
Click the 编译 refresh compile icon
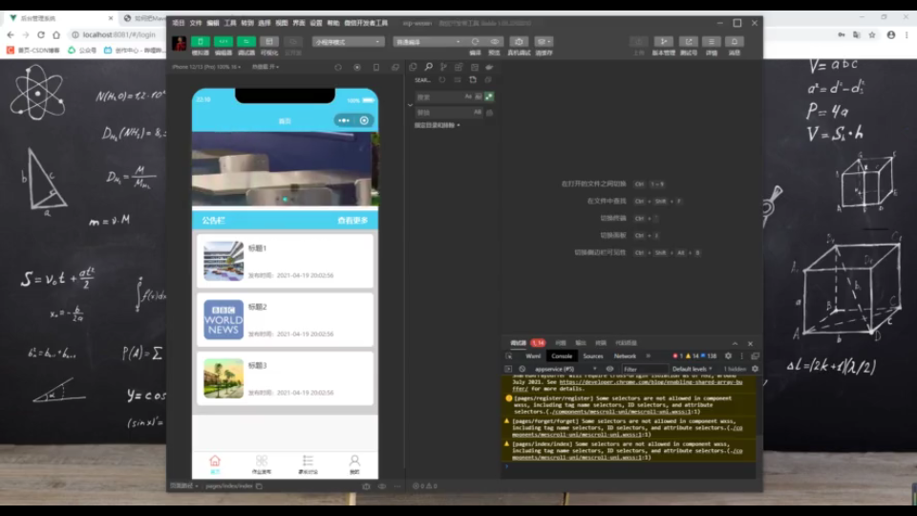(475, 41)
